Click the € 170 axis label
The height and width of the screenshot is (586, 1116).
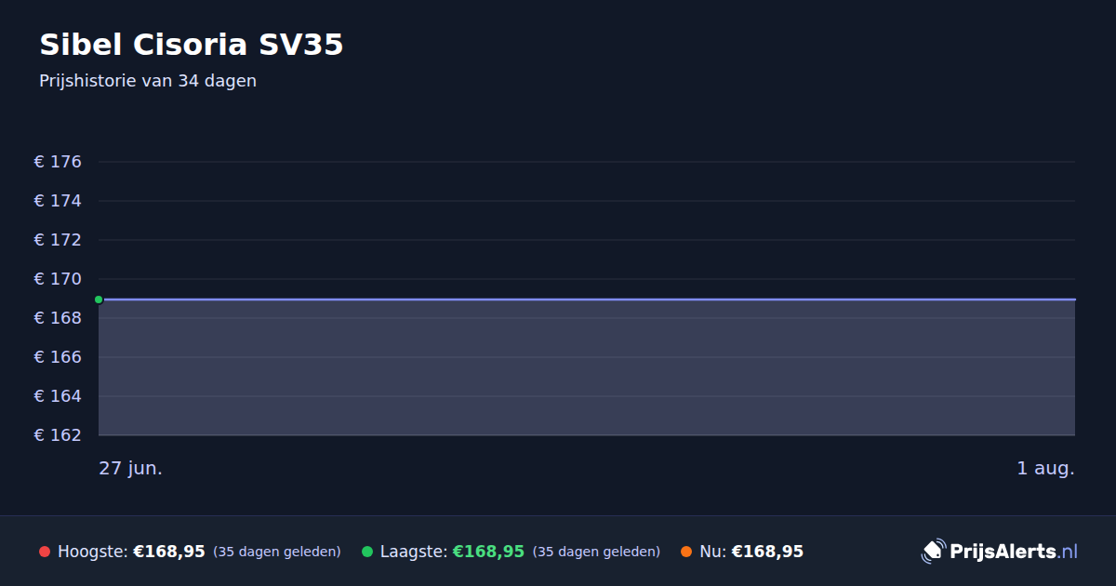pos(58,279)
